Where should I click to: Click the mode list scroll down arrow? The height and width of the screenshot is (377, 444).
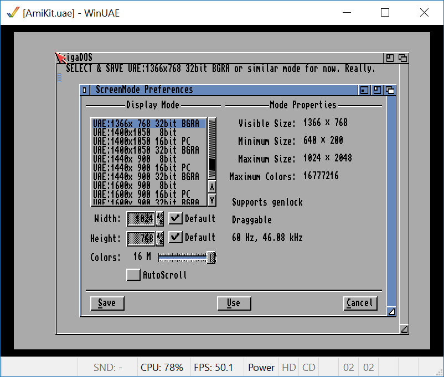(x=212, y=200)
